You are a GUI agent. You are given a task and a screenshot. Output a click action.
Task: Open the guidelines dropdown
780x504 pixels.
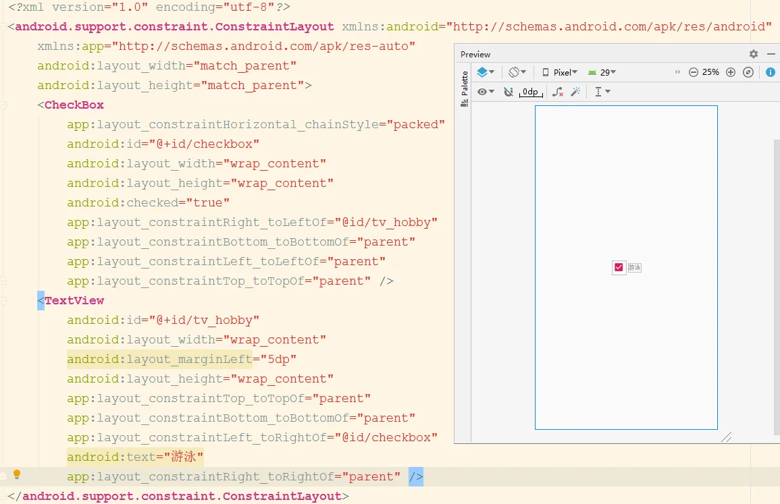602,92
